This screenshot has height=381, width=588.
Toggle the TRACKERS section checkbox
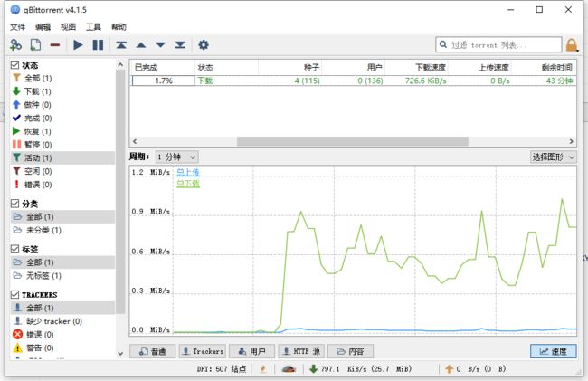14,294
